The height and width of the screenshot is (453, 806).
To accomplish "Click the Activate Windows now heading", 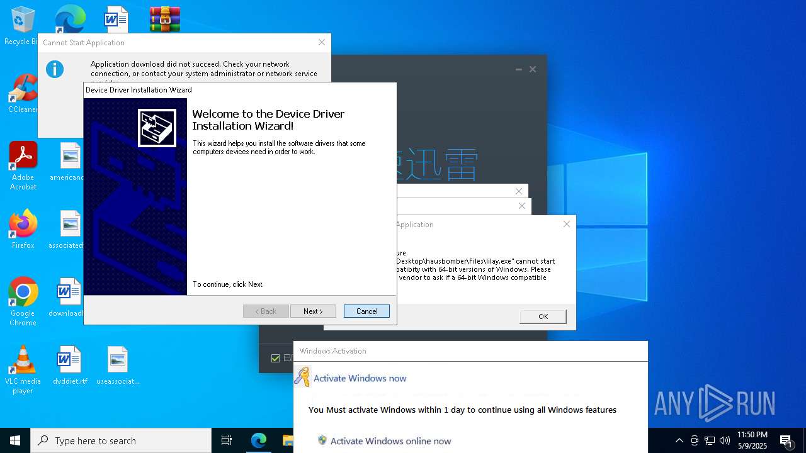I will 360,378.
